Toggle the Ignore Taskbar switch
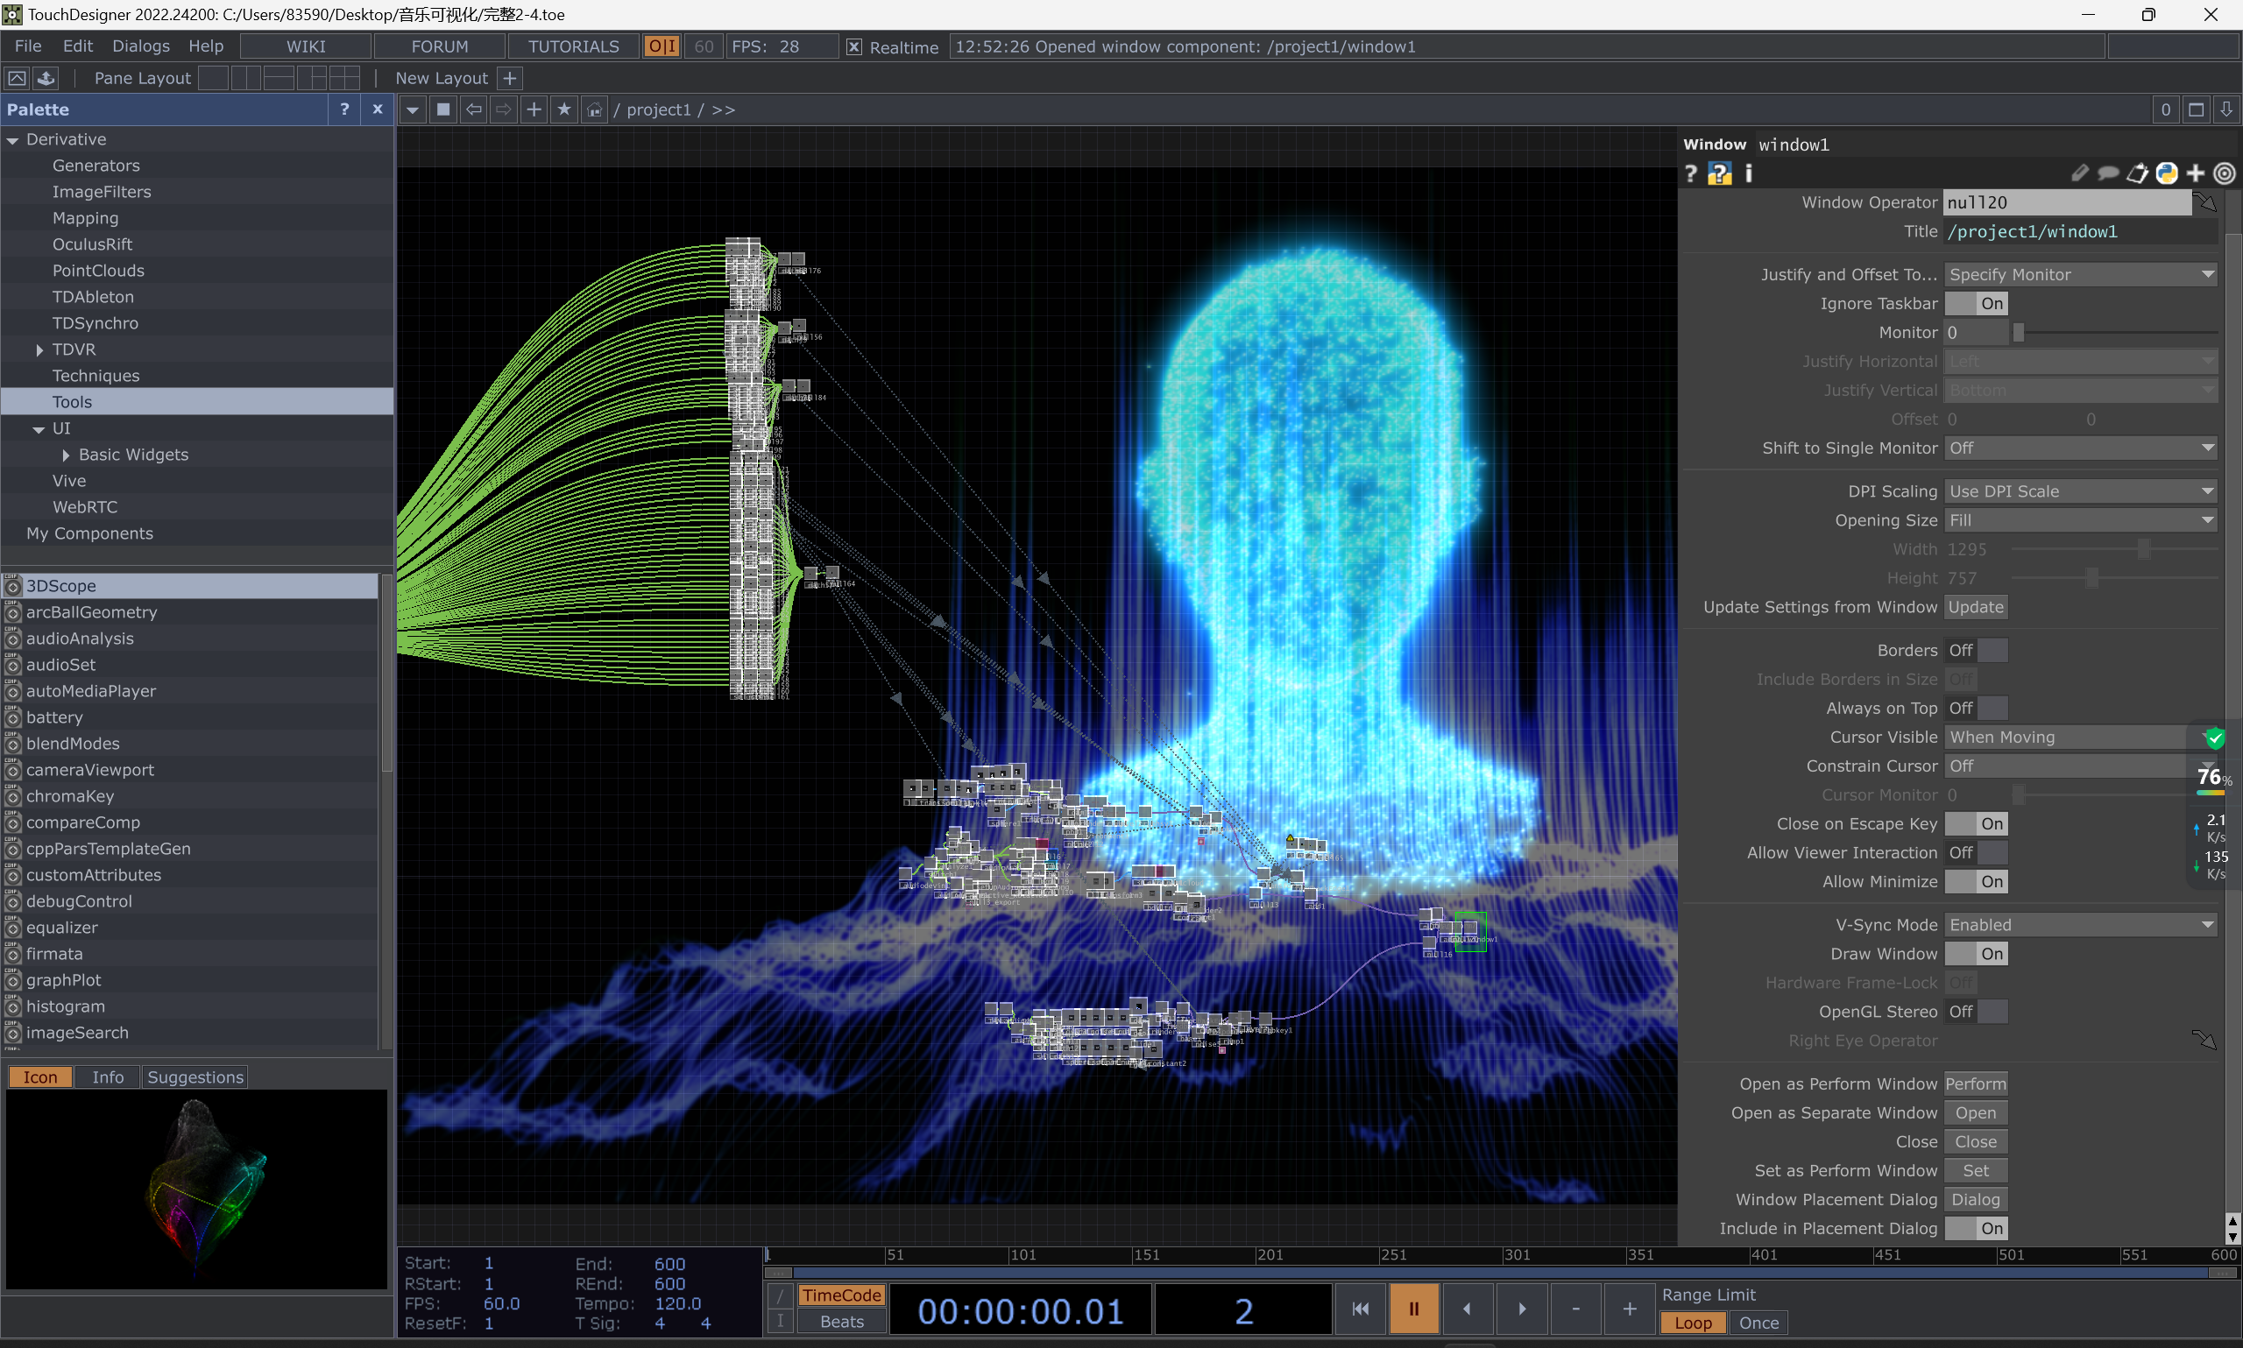The image size is (2243, 1348). point(1976,303)
